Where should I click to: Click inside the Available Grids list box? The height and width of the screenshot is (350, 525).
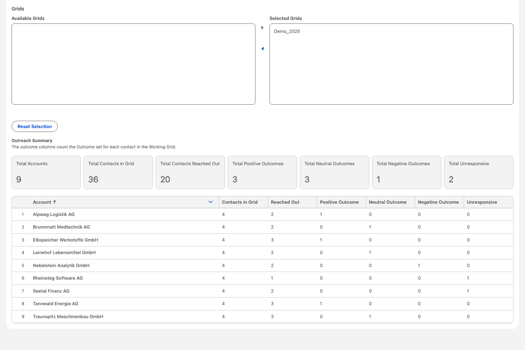coord(133,64)
